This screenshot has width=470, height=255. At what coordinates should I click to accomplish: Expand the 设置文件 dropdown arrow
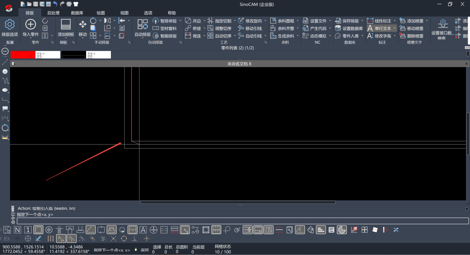click(330, 21)
